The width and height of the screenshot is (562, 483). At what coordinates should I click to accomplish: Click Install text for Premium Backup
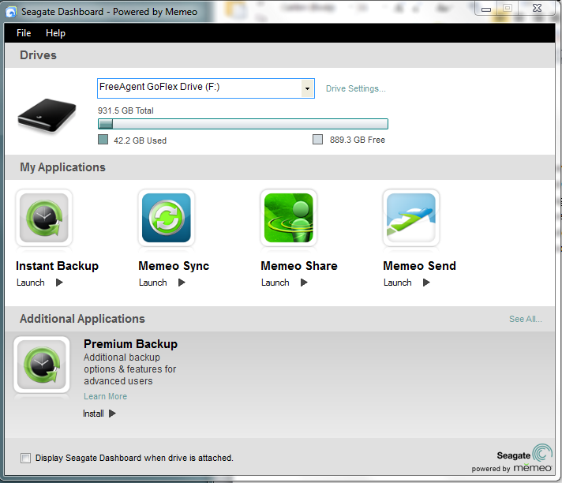pos(93,414)
